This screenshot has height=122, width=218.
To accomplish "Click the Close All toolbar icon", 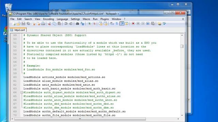I will coord(38,24).
